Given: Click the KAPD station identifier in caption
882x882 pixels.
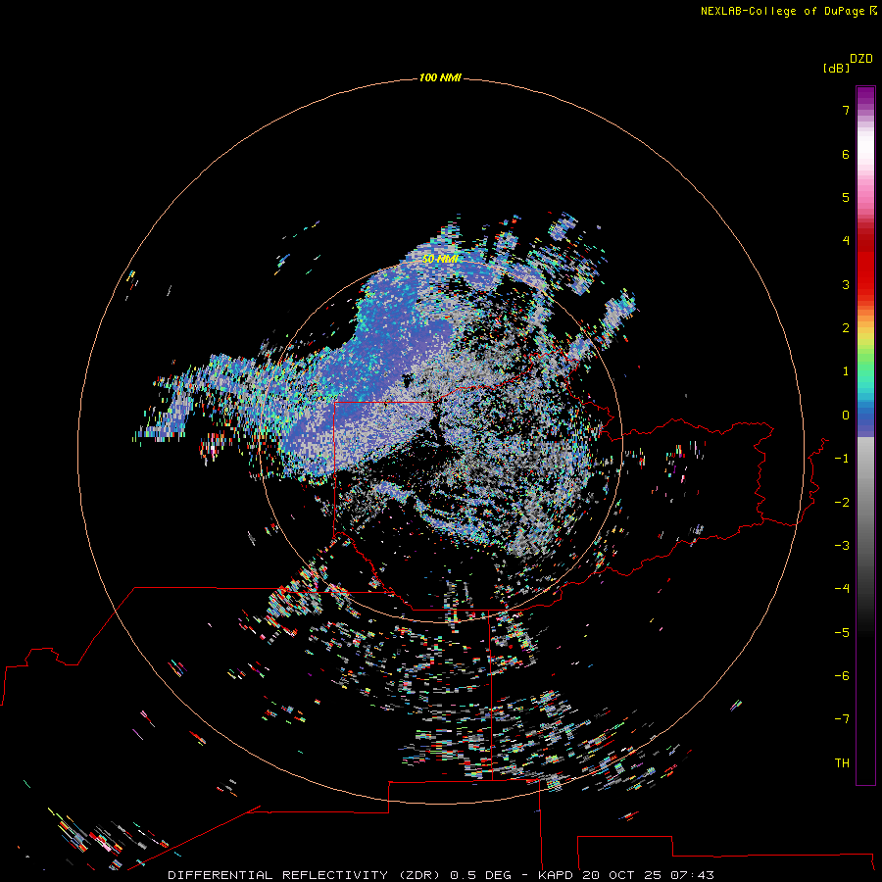Looking at the screenshot, I should click(556, 875).
